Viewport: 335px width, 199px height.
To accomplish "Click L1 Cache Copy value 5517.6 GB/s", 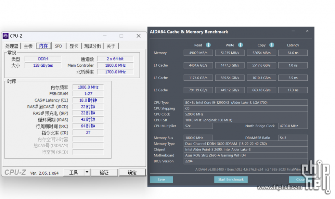I will click(261, 65).
